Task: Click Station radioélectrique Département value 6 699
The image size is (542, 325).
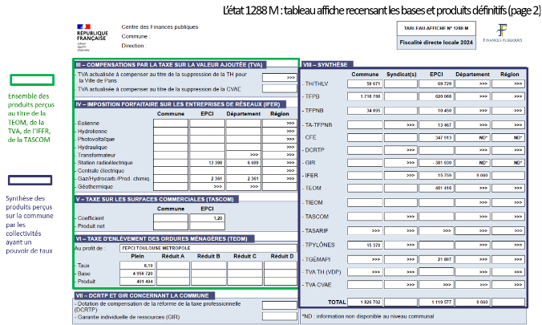Action: click(x=244, y=163)
